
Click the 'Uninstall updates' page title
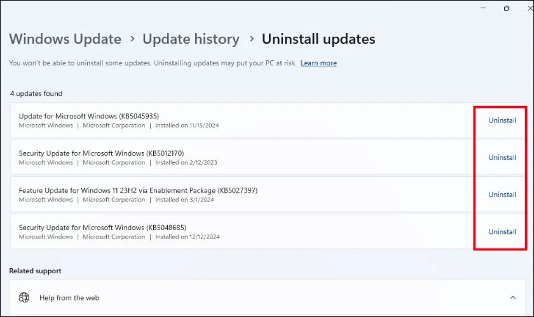click(x=318, y=39)
